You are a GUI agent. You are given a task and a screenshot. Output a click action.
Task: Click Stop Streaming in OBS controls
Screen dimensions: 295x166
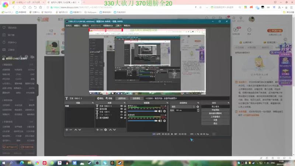pos(215,107)
